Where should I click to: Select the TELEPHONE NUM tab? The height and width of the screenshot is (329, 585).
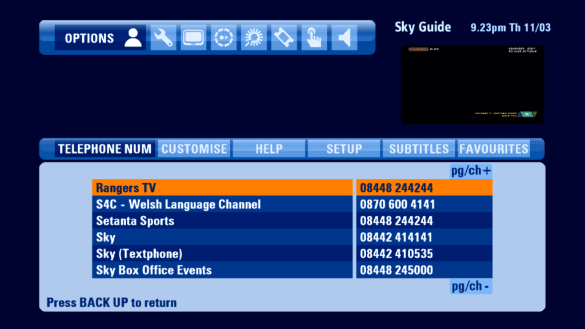tap(105, 149)
